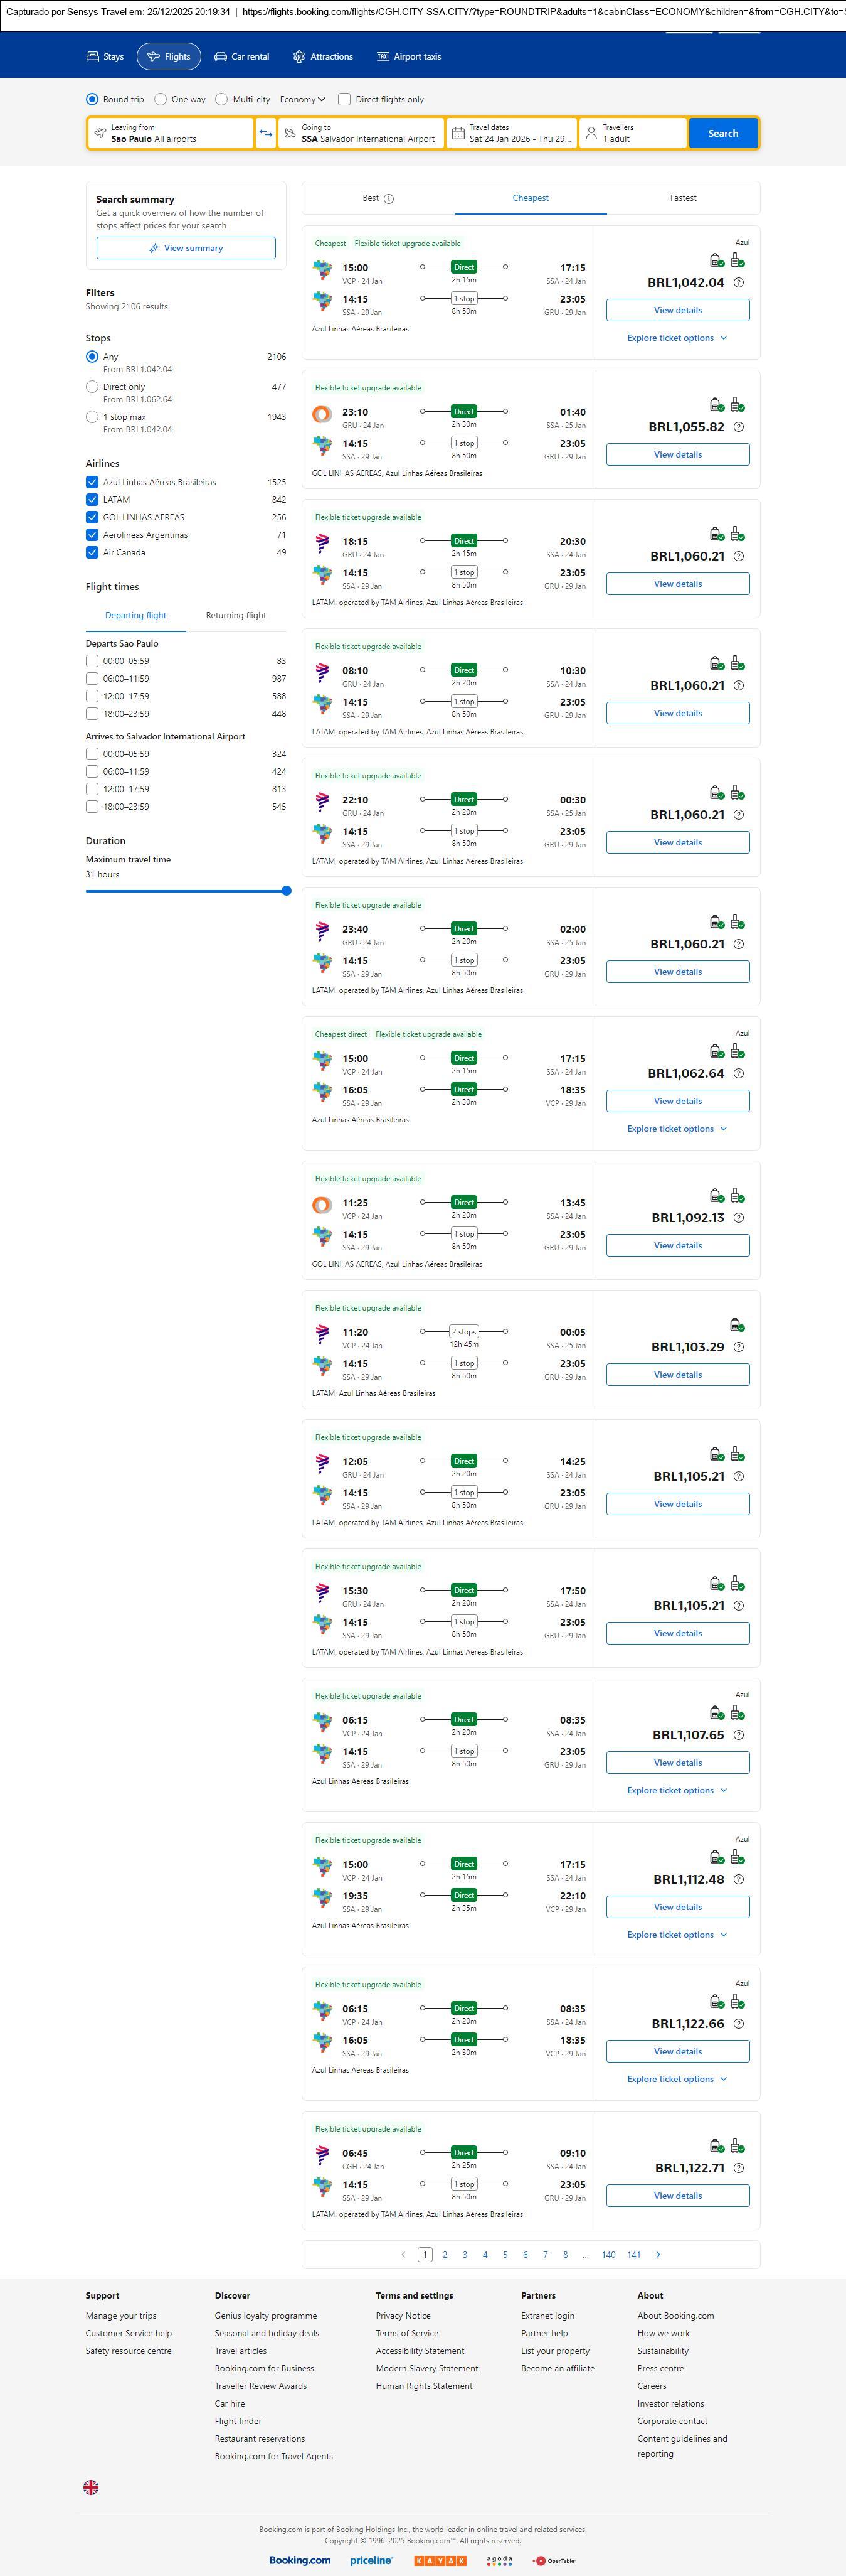
Task: Enable the Direct flights only checkbox
Action: coord(344,99)
